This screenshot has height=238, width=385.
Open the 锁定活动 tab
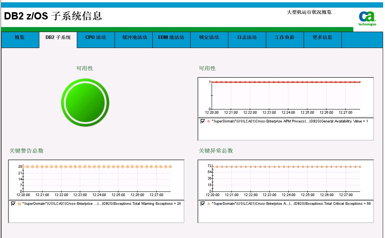[x=209, y=40]
